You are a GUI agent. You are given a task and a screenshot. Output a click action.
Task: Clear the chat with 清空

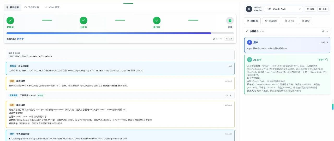click(305, 21)
